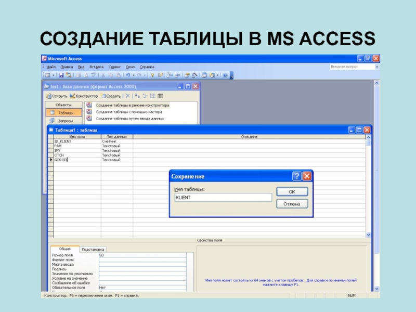The width and height of the screenshot is (416, 312).
Task: Open the Сервис menu
Action: tap(114, 67)
